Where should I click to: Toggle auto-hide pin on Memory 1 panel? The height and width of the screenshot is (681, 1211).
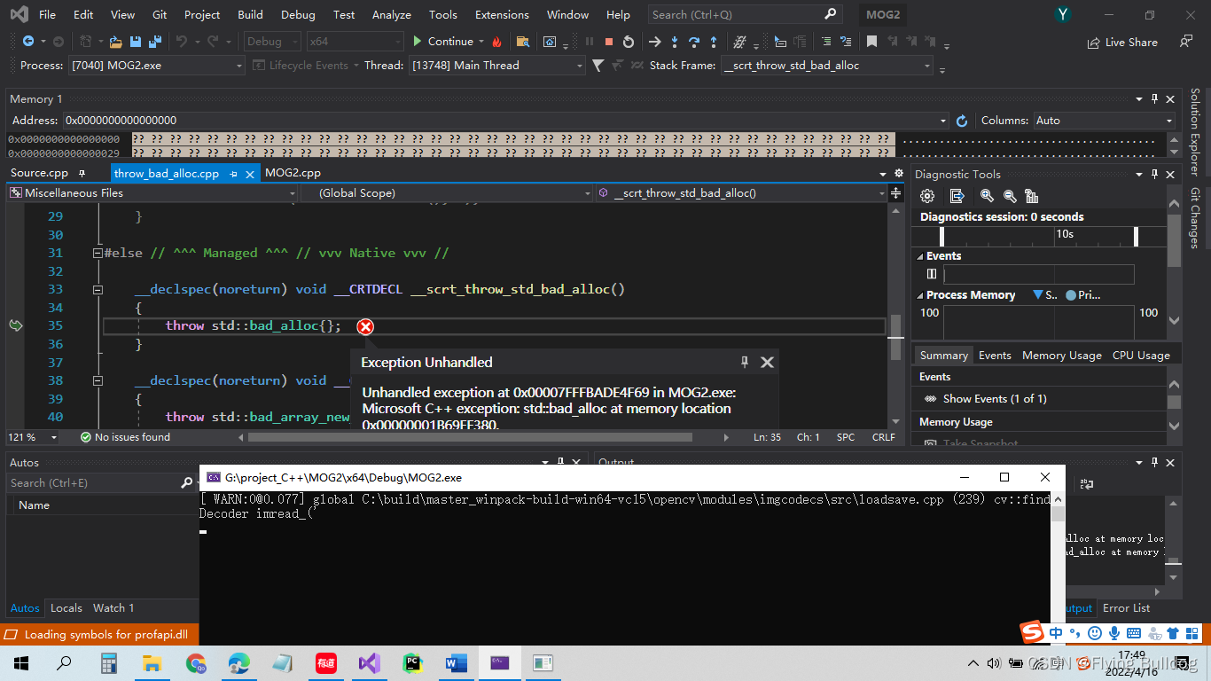point(1154,99)
